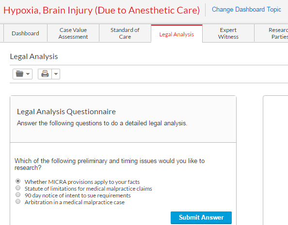Viewport: 288px width, 225px height.
Task: Select the Legal Analysis tab
Action: click(176, 34)
